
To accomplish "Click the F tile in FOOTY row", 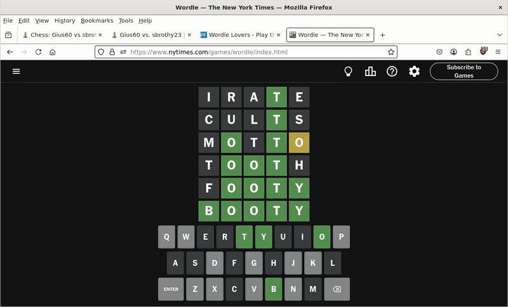I will pos(209,188).
